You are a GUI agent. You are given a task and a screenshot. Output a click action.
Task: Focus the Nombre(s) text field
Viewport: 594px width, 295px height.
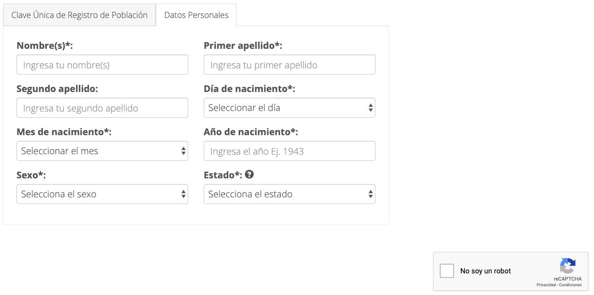(102, 65)
